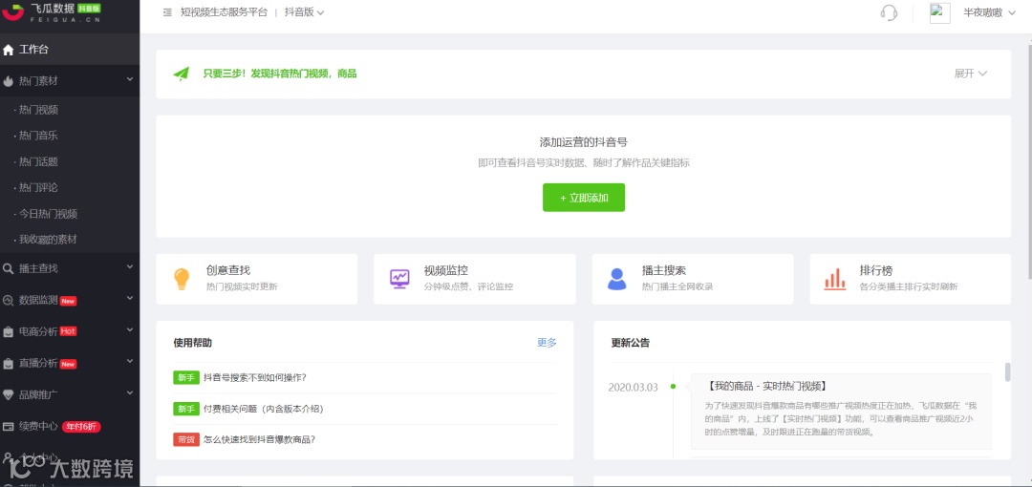Click the Hot badge on 电商分析
Image resolution: width=1032 pixels, height=487 pixels.
point(69,331)
